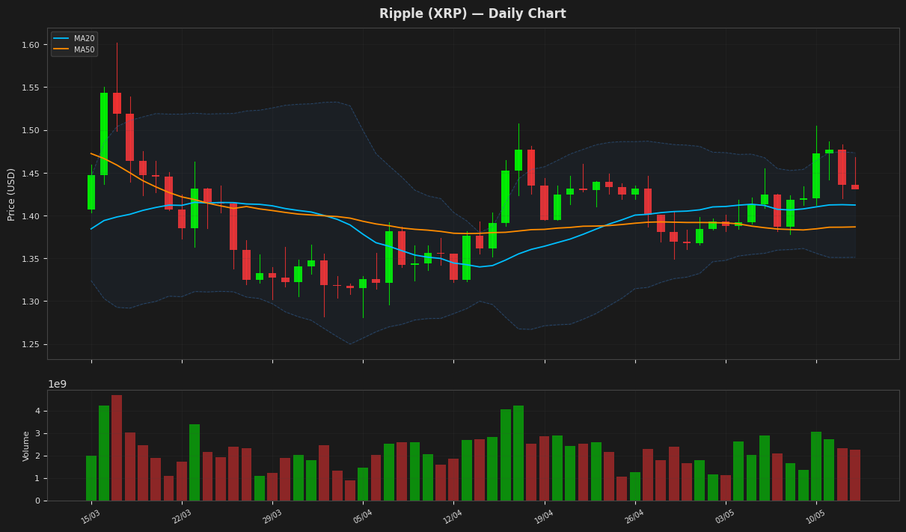The image size is (906, 532).
Task: Click the 1.30 price tick label
Action: pos(30,302)
